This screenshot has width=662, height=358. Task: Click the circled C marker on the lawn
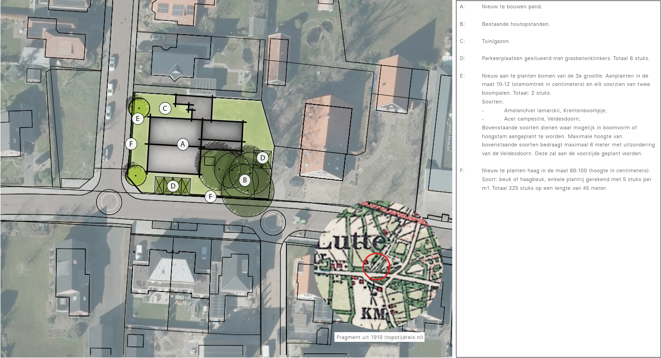coord(165,109)
